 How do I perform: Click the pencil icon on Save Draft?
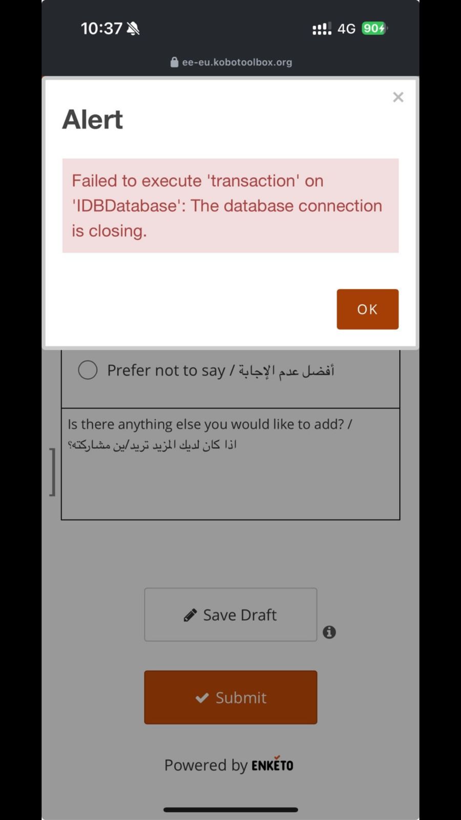pos(190,615)
